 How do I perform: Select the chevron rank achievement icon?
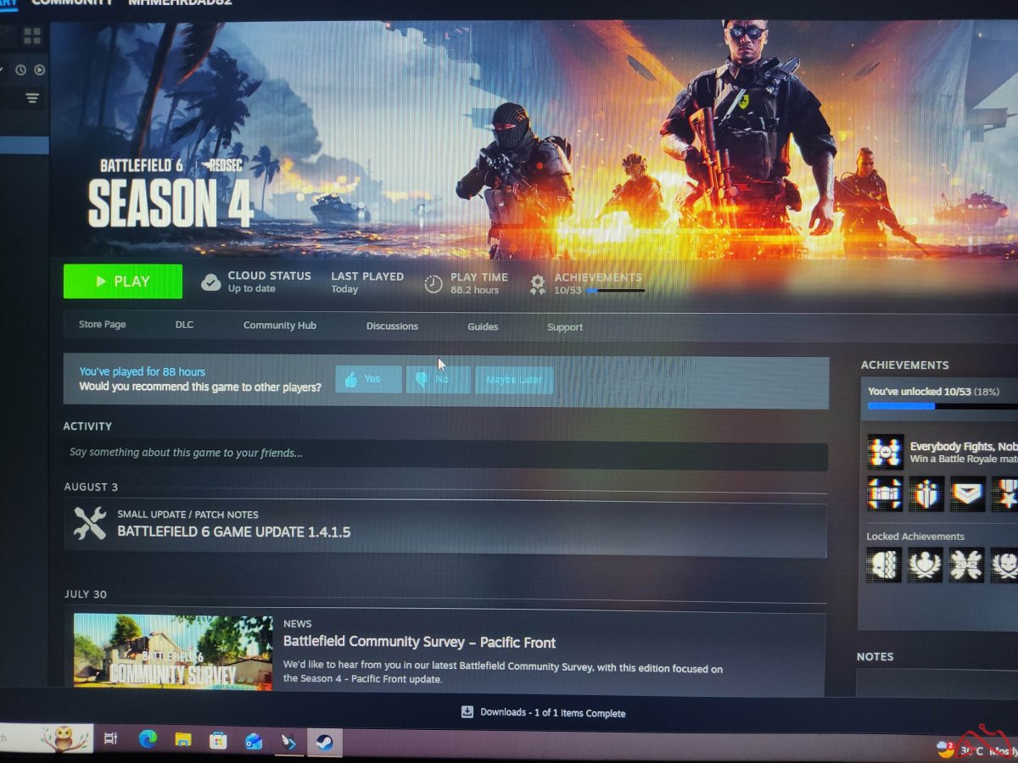(967, 493)
